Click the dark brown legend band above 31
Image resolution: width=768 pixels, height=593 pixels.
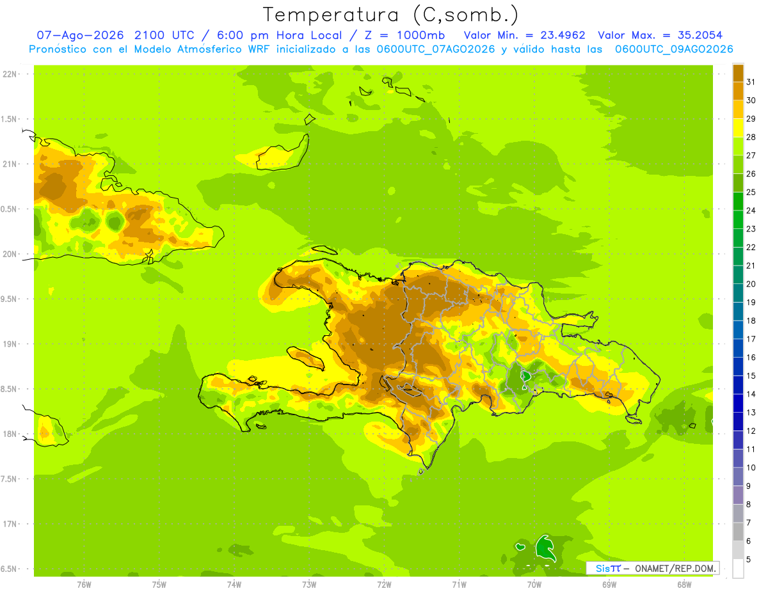point(738,73)
